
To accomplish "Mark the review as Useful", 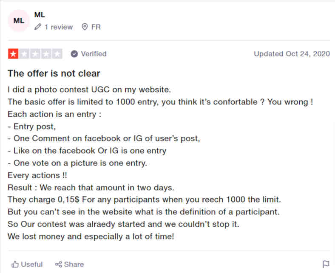I will (x=27, y=264).
